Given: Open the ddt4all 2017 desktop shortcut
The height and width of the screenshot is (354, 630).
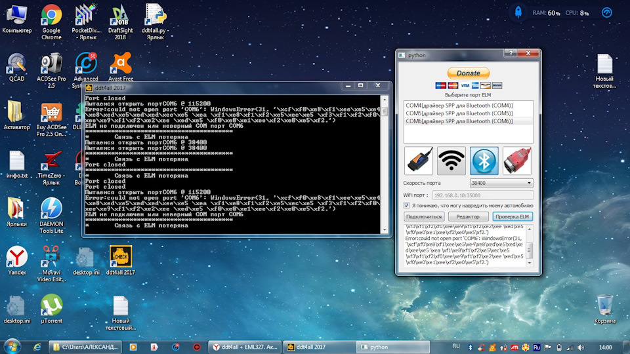Looking at the screenshot, I should pos(121,260).
